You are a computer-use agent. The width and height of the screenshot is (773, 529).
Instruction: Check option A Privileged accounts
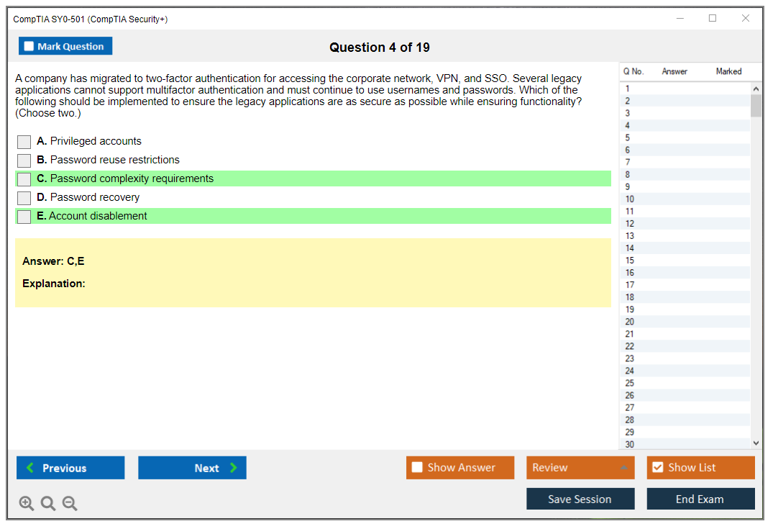(x=24, y=142)
